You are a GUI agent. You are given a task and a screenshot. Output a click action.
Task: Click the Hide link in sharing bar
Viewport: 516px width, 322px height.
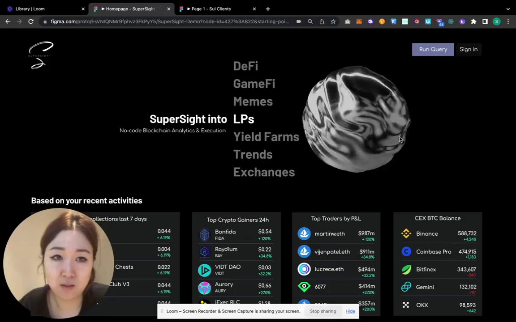click(x=350, y=311)
